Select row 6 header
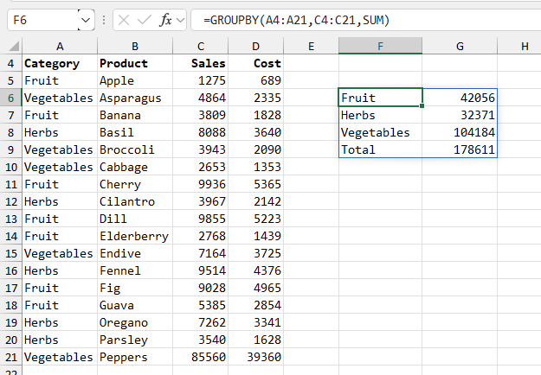The width and height of the screenshot is (541, 375). 10,98
